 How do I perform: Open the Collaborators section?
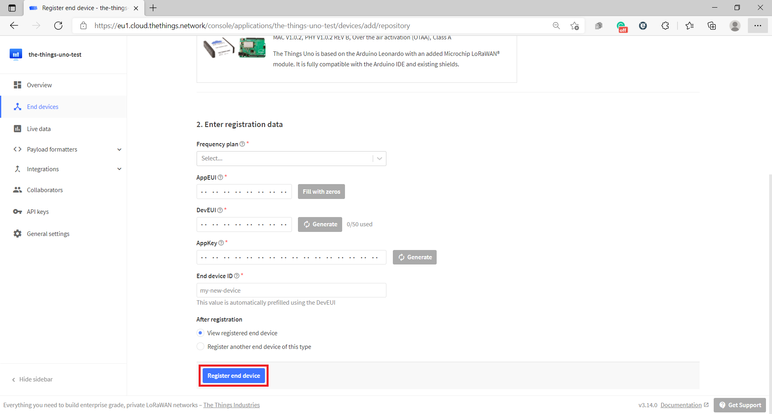point(45,190)
